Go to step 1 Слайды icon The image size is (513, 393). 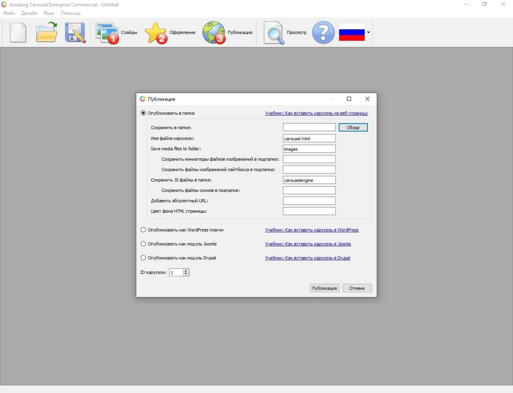[107, 33]
